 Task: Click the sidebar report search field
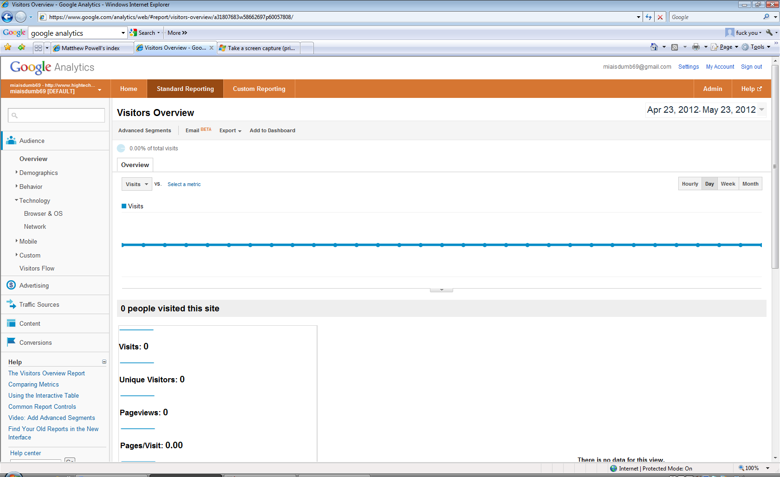click(x=56, y=115)
